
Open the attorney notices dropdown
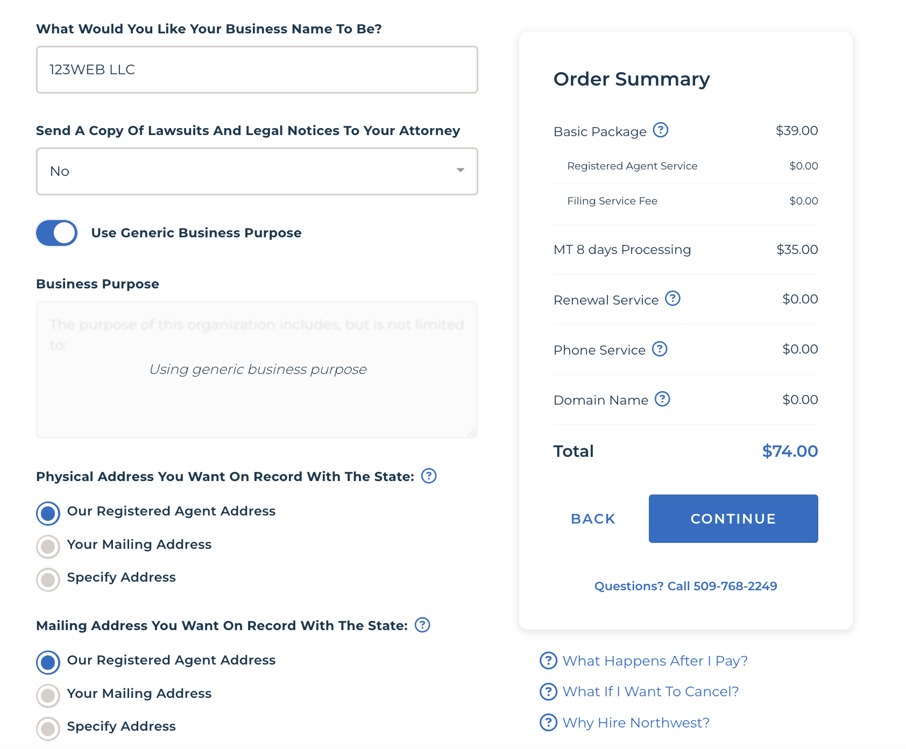[x=257, y=171]
